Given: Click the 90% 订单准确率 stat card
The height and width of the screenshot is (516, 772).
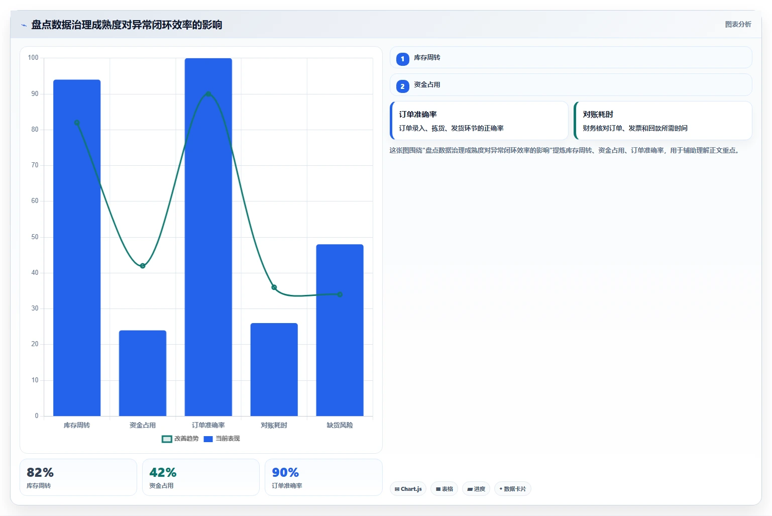Looking at the screenshot, I should (323, 477).
